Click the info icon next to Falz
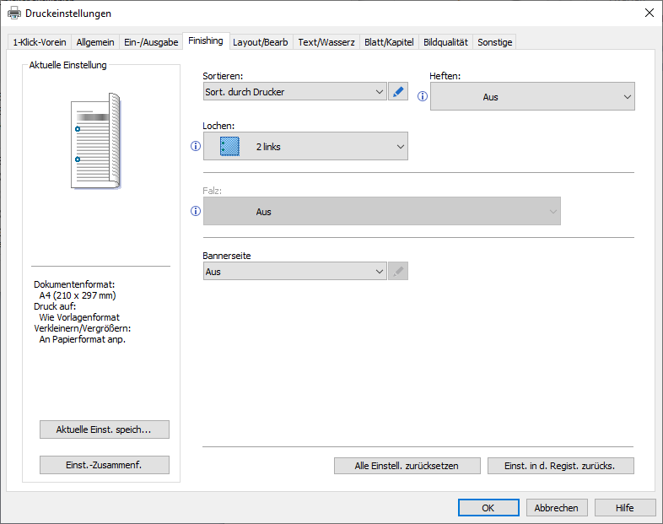The width and height of the screenshot is (663, 524). [x=196, y=211]
